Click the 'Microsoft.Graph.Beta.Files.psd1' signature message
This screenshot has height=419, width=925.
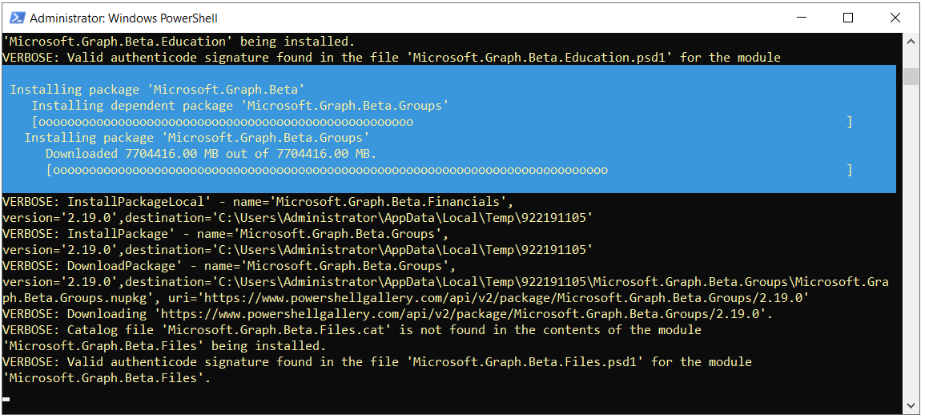coord(376,362)
